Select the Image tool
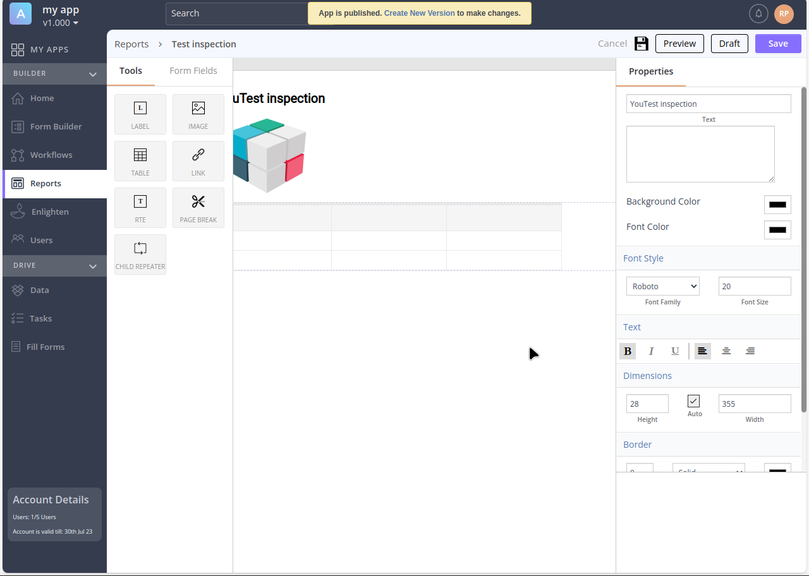The width and height of the screenshot is (809, 576). click(198, 114)
